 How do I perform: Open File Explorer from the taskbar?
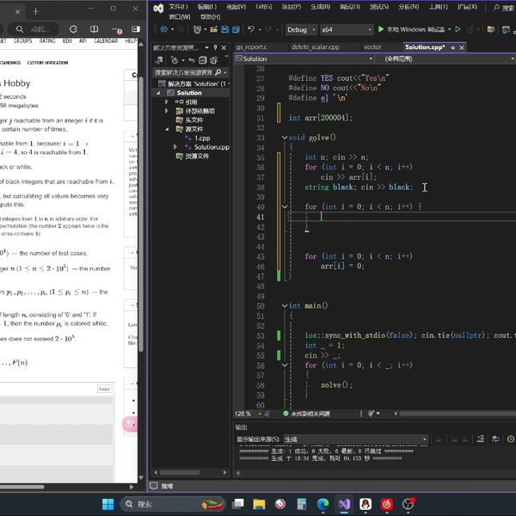tap(257, 504)
